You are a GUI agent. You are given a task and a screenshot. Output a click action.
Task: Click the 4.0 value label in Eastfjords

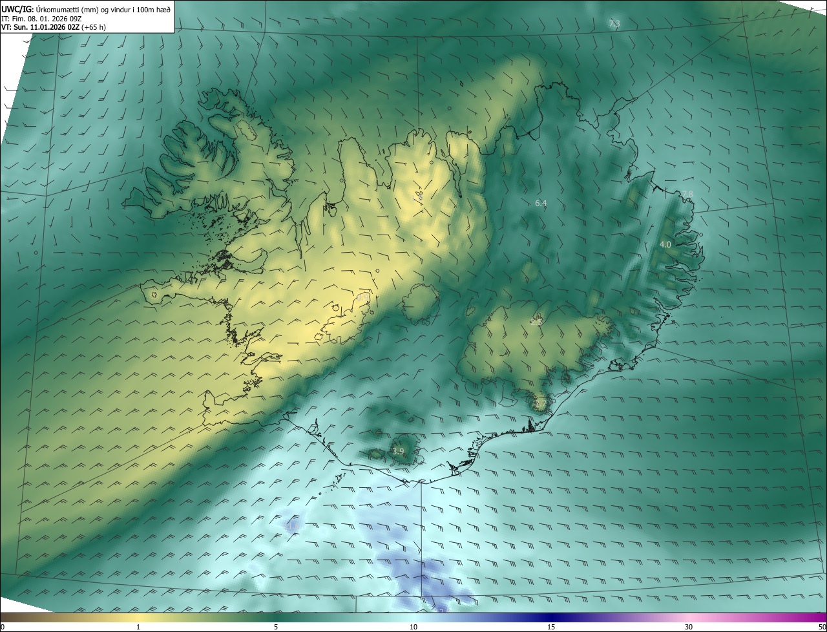(x=665, y=245)
